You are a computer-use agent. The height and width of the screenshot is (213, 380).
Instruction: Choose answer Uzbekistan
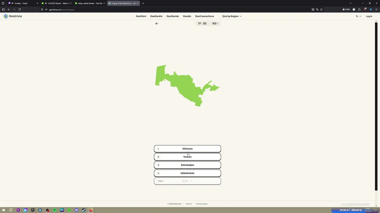coord(187,173)
